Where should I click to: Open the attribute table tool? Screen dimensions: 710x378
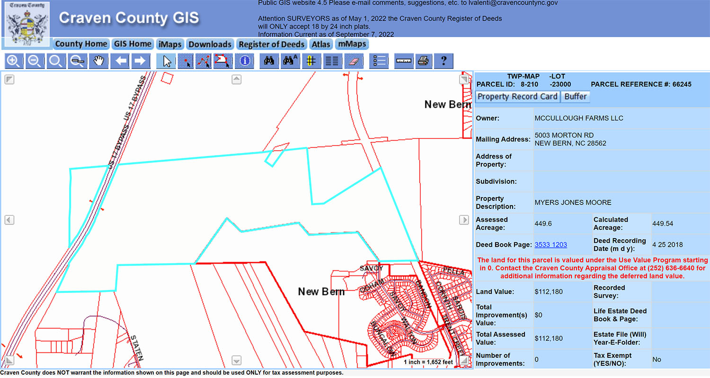coord(332,61)
